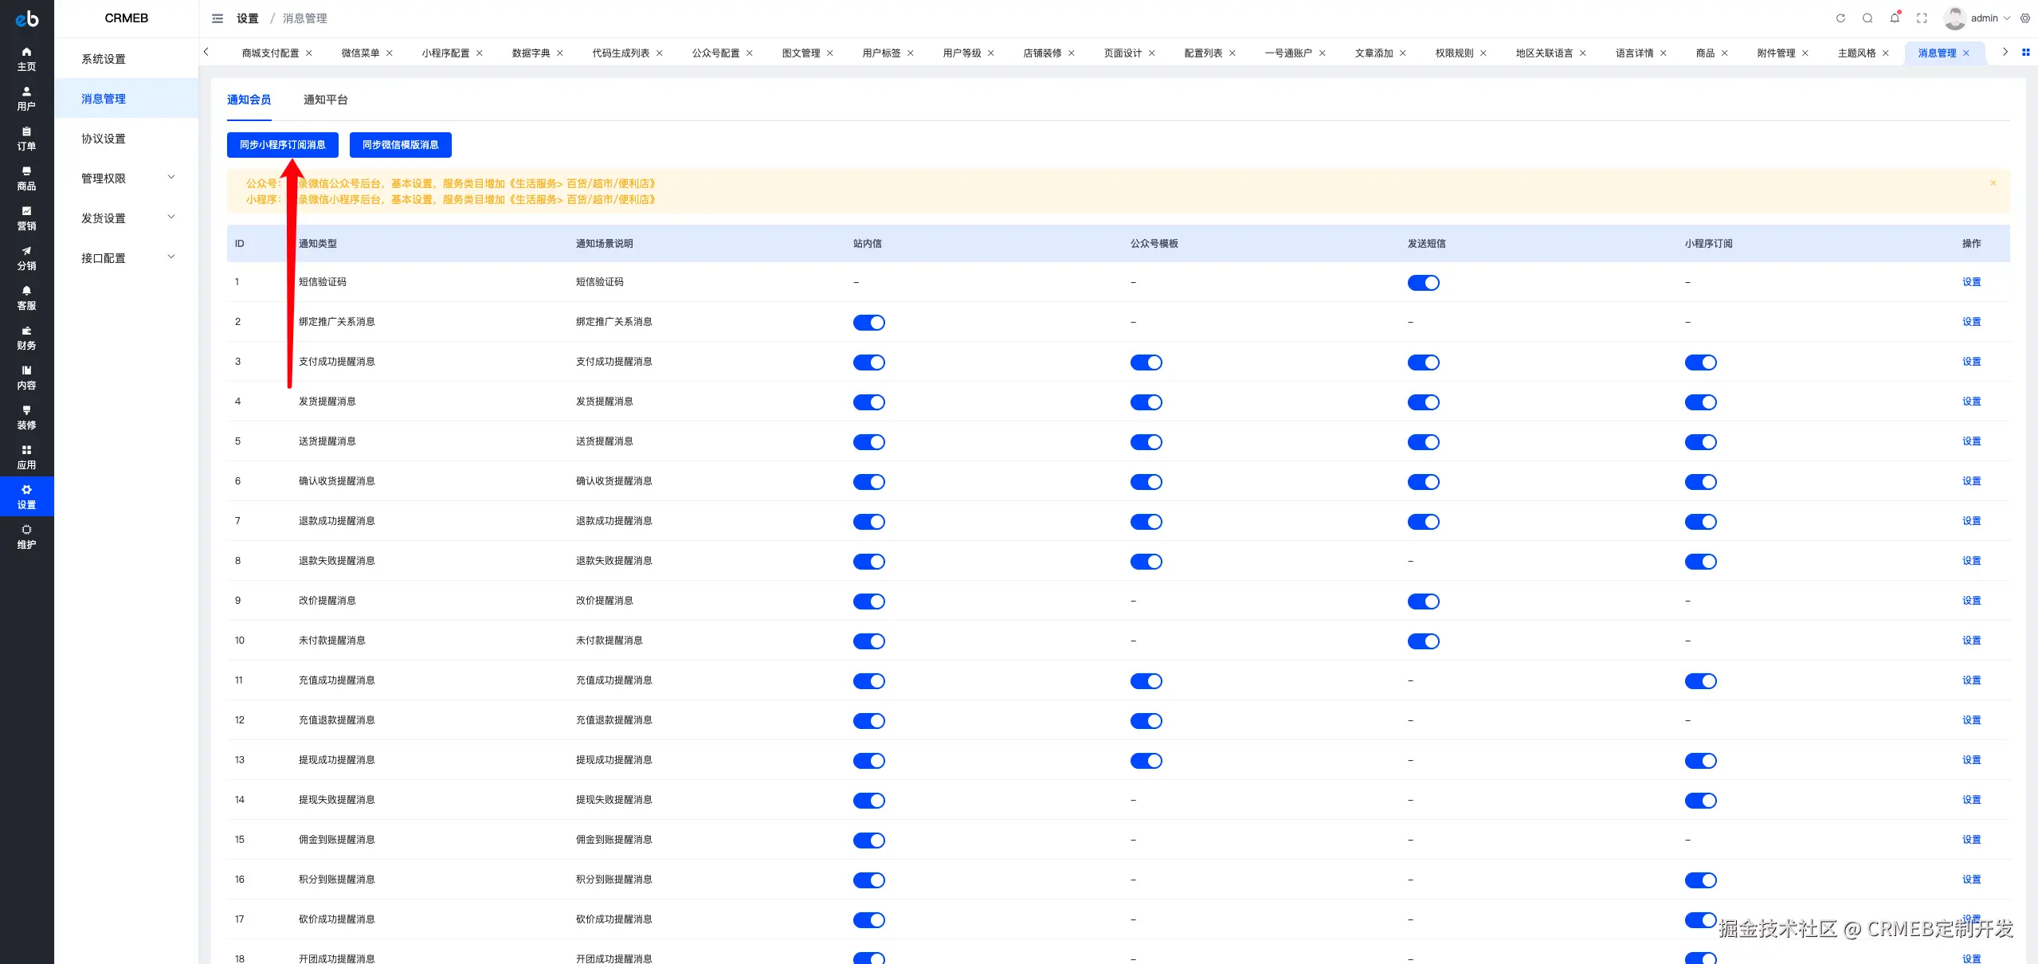Select the 协议设置 menu item
The width and height of the screenshot is (2038, 964).
104,139
